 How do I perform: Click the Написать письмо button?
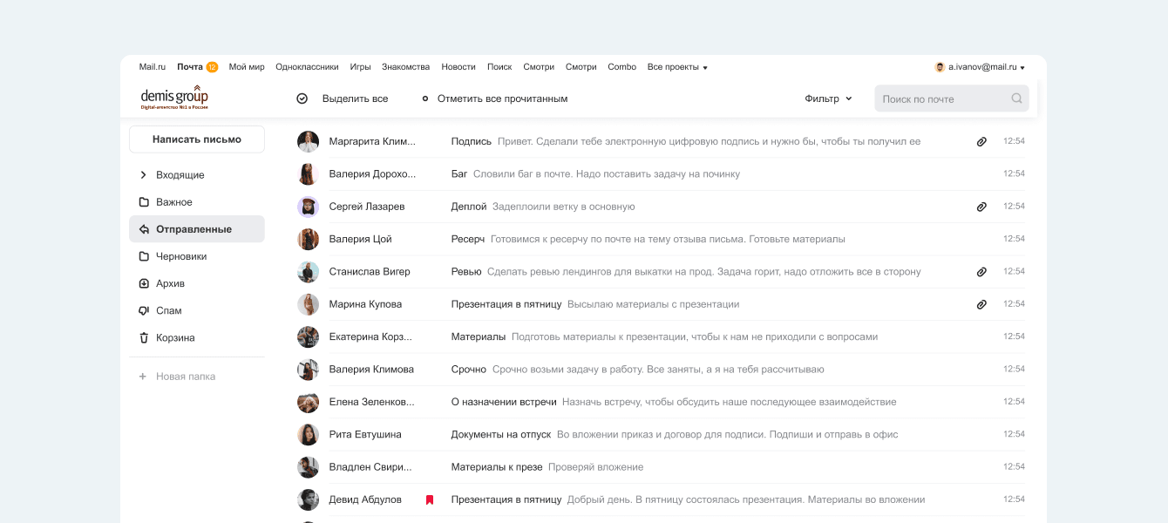pos(197,139)
